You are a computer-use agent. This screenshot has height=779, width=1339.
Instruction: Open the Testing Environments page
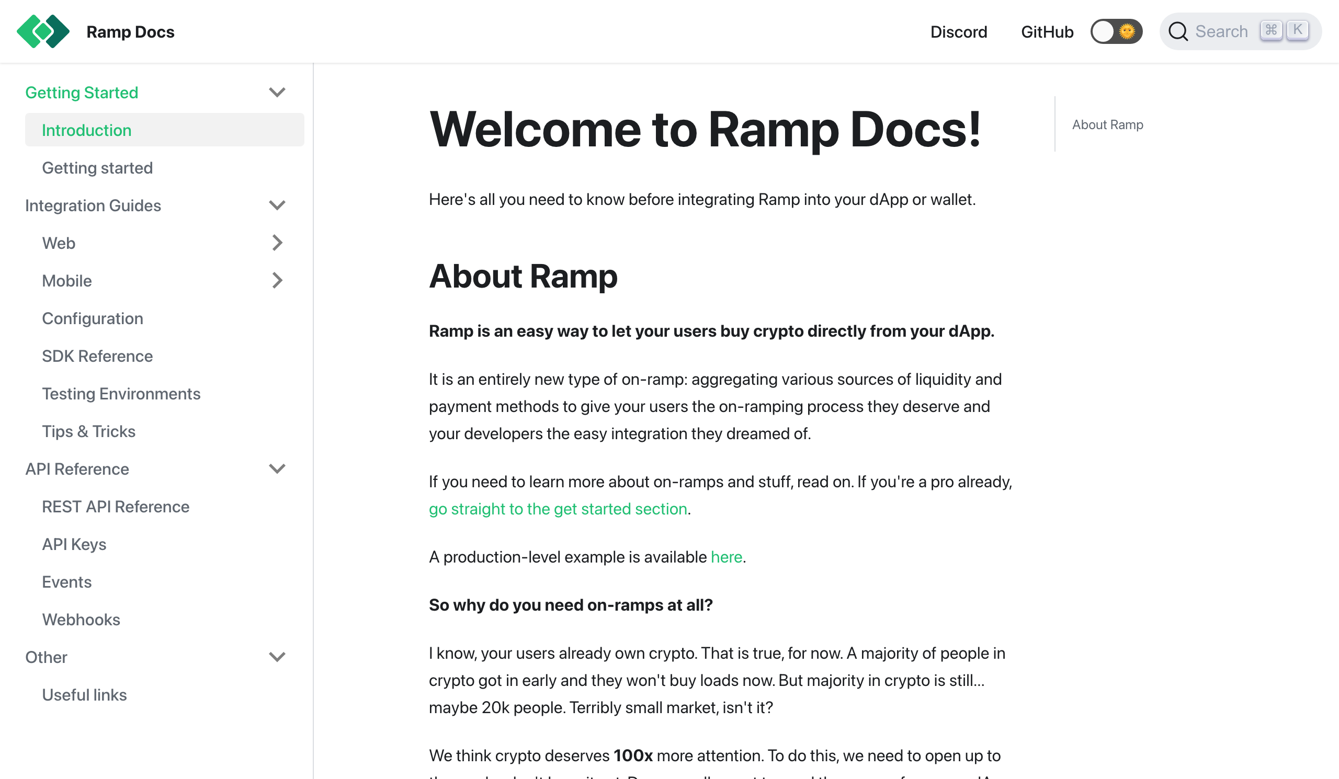pos(121,394)
